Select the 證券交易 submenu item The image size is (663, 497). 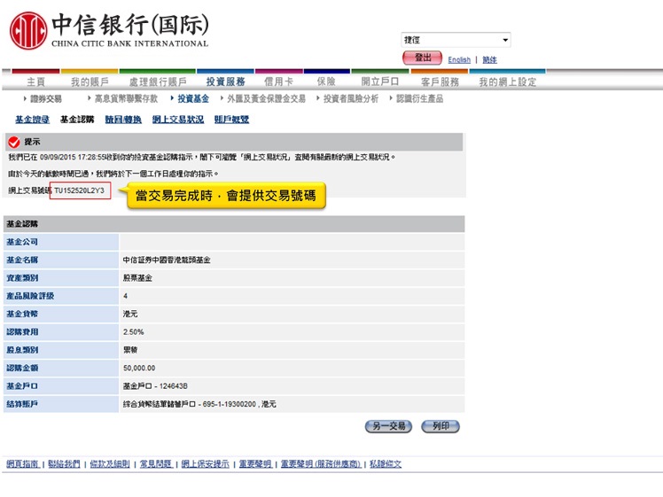tap(46, 99)
